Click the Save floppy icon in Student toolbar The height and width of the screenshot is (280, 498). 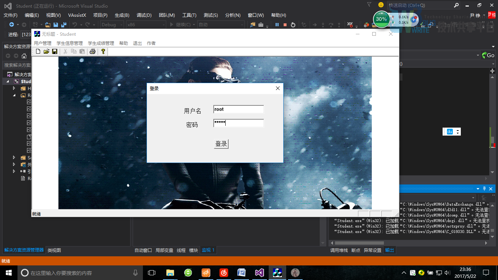[55, 51]
